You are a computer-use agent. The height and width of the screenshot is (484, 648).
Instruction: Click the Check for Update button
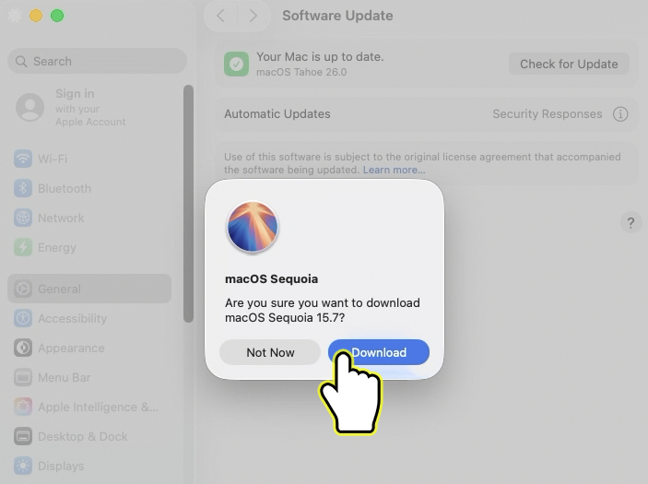(x=569, y=64)
